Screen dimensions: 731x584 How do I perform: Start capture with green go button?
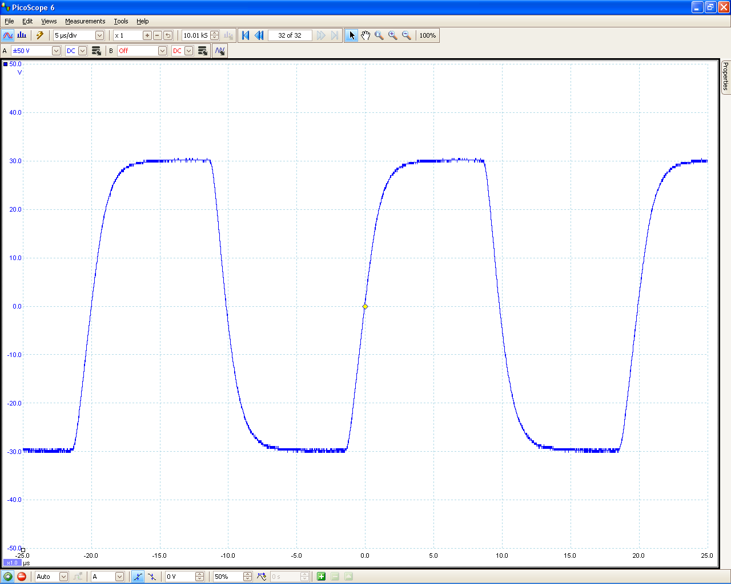click(8, 577)
